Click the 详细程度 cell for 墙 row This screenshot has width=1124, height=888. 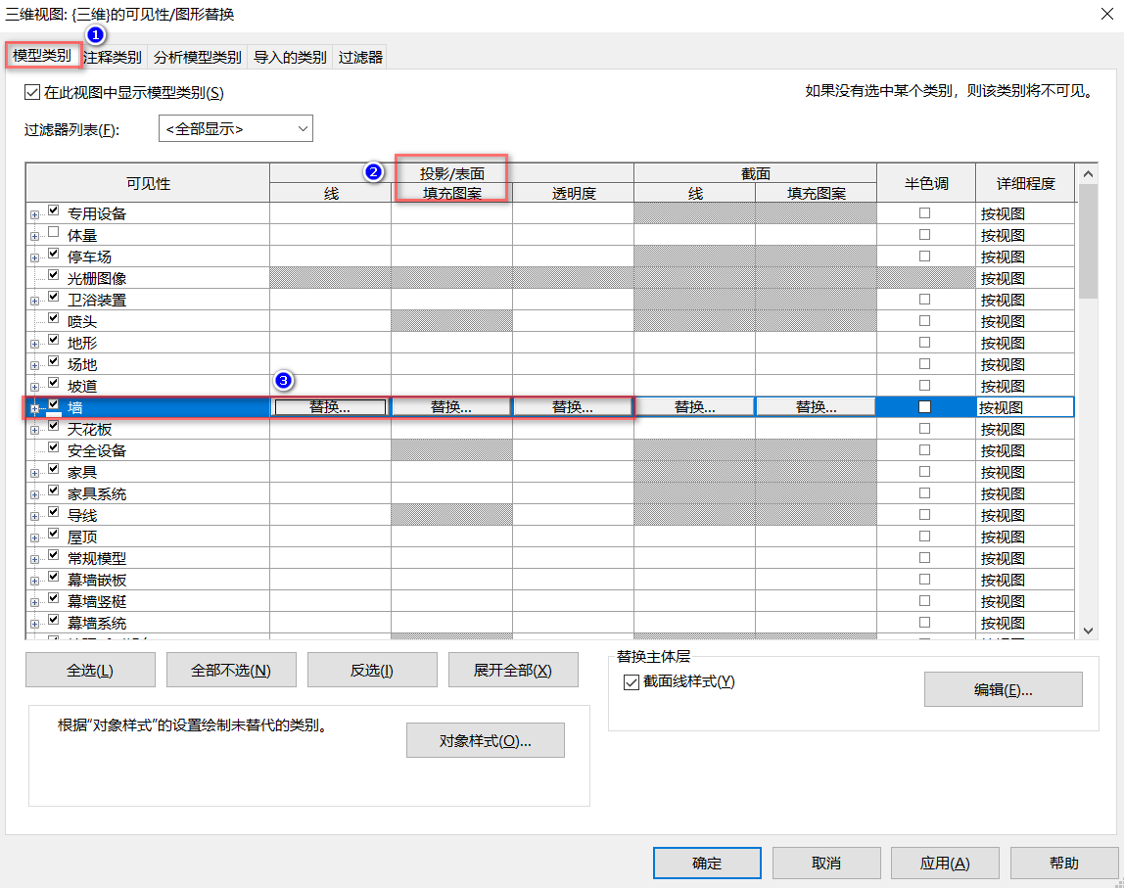click(1025, 407)
